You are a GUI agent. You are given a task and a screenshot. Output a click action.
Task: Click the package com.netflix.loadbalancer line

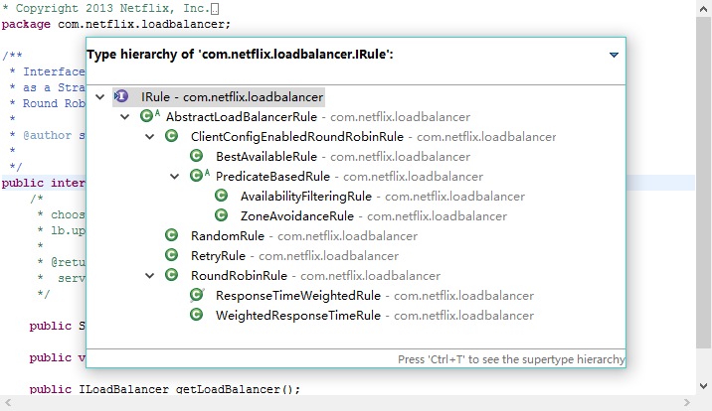tap(116, 24)
